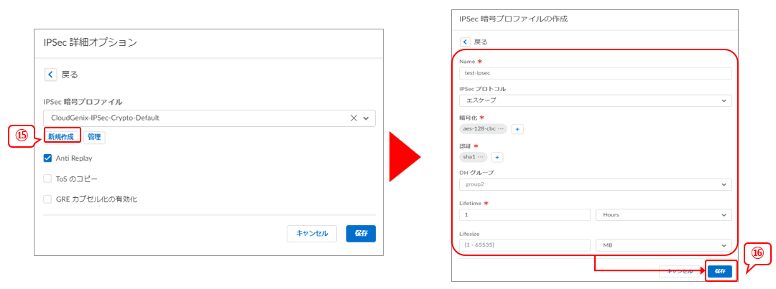Viewport: 776px width, 289px height.
Task: Toggle the Anti Replay checkbox
Action: click(x=48, y=158)
